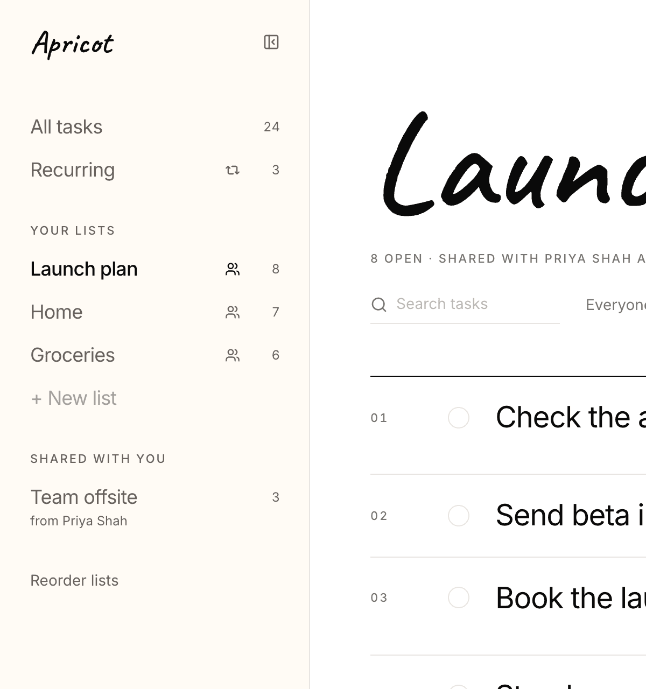The image size is (646, 689).
Task: Click the row number 01
Action: coord(379,418)
